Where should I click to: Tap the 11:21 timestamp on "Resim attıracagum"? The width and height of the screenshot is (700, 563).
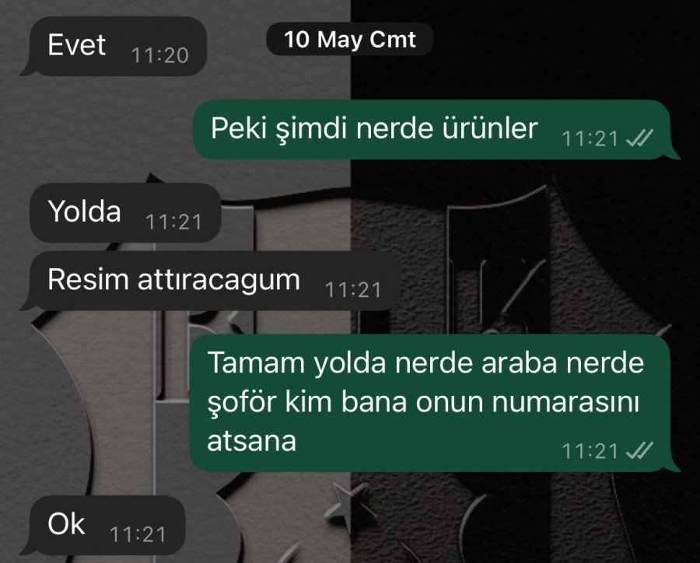tap(353, 290)
